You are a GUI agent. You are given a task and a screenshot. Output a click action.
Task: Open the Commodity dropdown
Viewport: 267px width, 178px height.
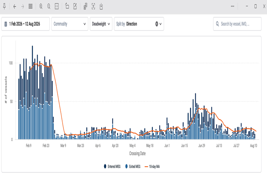[x=70, y=24]
